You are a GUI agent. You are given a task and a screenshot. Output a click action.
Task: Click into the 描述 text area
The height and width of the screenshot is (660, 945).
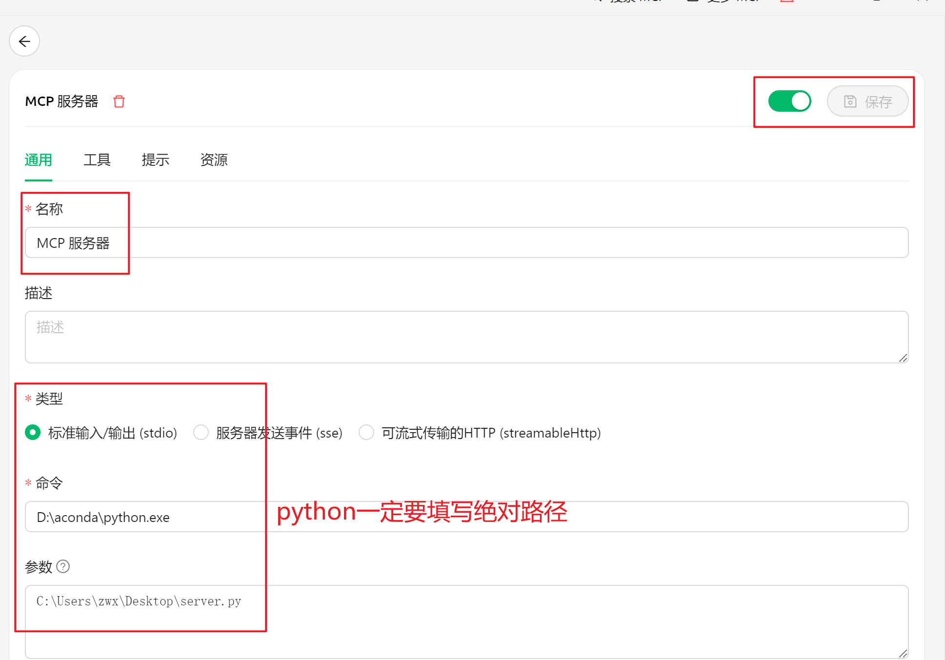(x=466, y=337)
